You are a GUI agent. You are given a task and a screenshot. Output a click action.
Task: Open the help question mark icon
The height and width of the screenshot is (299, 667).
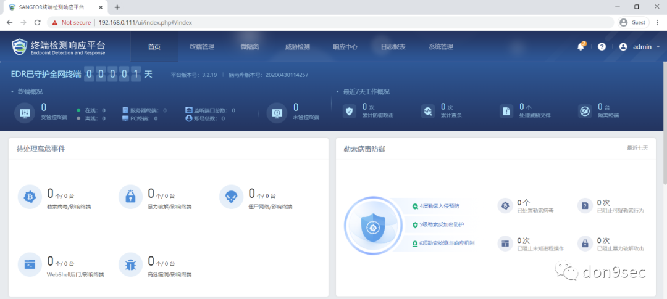pyautogui.click(x=602, y=47)
